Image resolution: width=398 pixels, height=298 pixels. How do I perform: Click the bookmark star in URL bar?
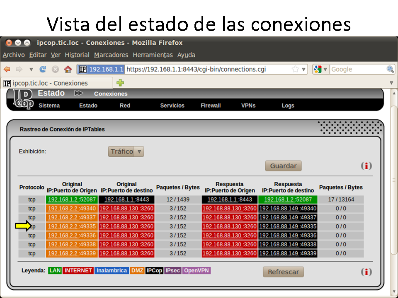(295, 70)
